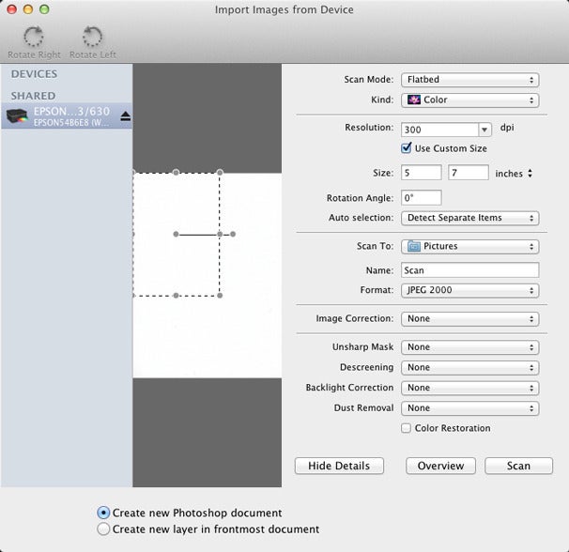Screen dimensions: 569x552
Task: Open the Scan Mode dropdown
Action: (469, 80)
